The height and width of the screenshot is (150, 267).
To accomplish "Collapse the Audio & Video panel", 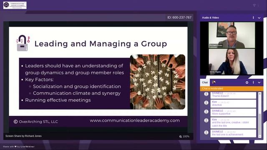I will (x=259, y=17).
